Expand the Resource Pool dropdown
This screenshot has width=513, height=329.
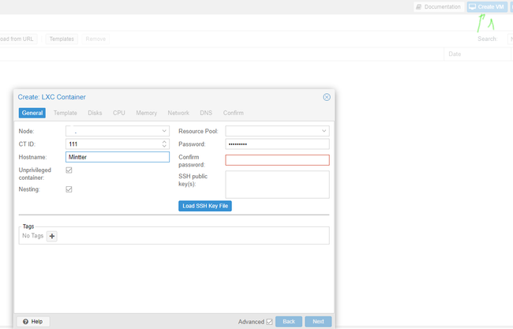(324, 131)
